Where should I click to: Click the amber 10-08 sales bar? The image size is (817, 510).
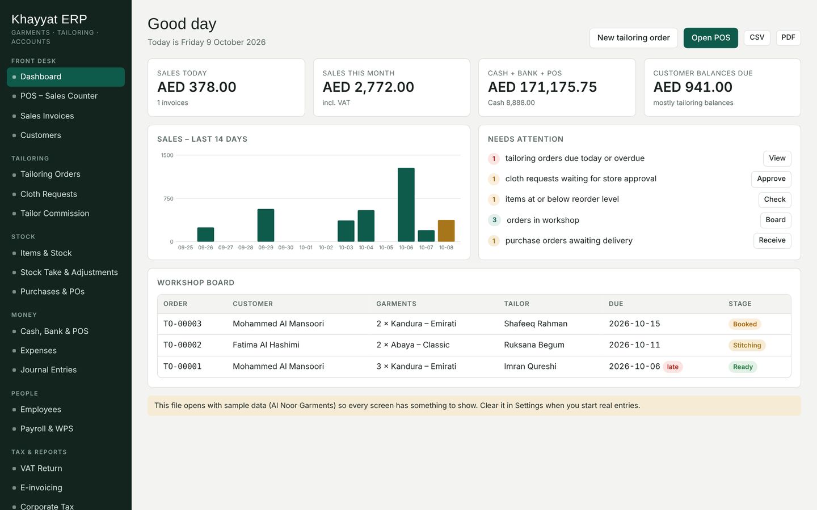coord(447,231)
